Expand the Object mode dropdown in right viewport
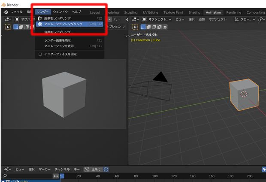 157,19
